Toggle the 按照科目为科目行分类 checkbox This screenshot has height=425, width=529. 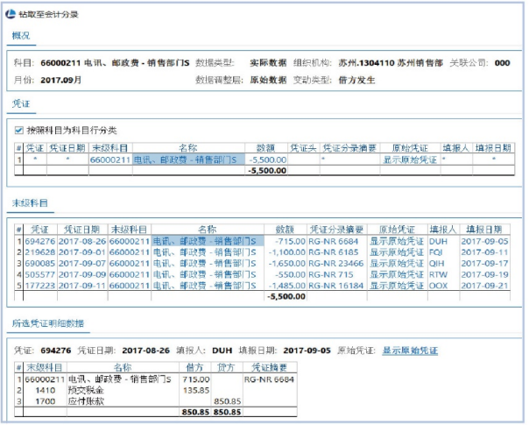[19, 130]
